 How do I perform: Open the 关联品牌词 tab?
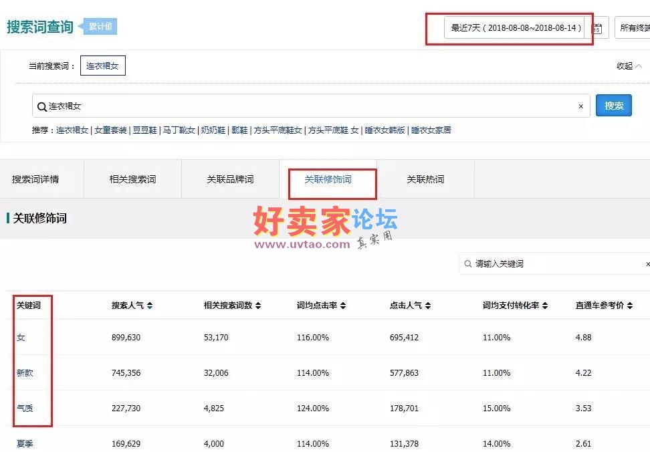click(x=230, y=179)
